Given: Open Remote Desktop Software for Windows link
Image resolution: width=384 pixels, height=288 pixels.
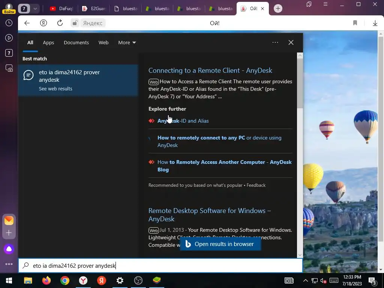Looking at the screenshot, I should [210, 214].
